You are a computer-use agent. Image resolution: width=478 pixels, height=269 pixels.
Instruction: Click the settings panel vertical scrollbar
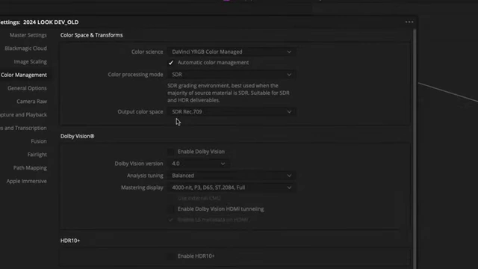[415, 149]
